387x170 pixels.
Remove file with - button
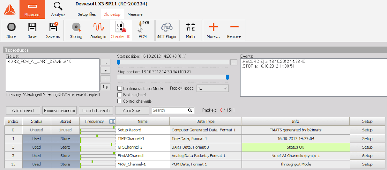click(105, 79)
